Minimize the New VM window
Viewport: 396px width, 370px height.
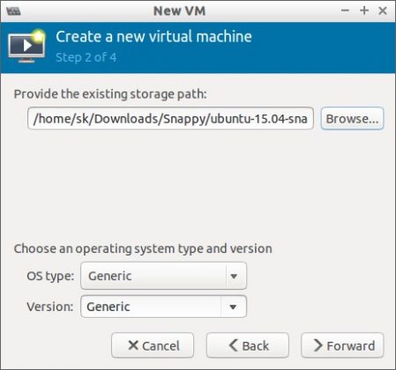point(345,11)
